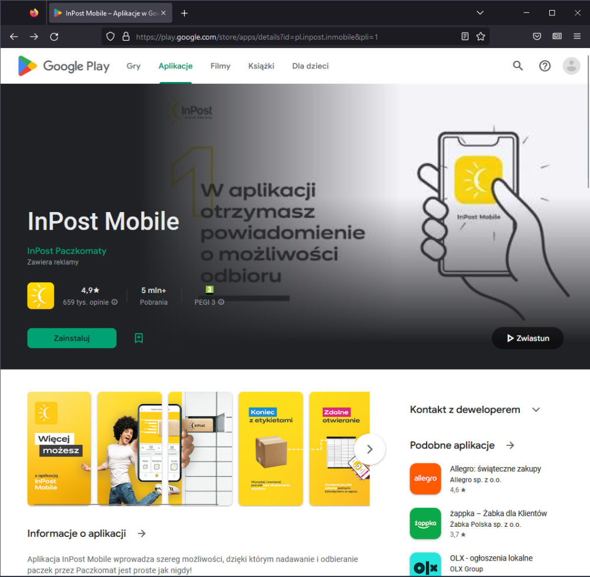
Task: Close the InPost Mobile browser tab
Action: (x=163, y=13)
